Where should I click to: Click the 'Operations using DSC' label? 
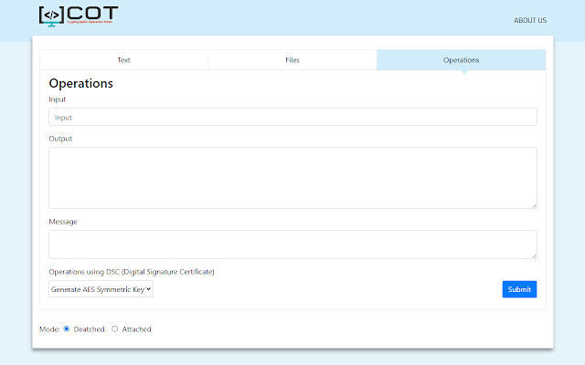pyautogui.click(x=132, y=272)
